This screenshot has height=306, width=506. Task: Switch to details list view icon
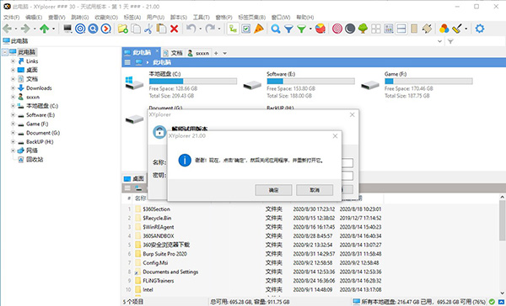point(389,29)
